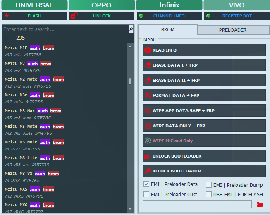Click the UNLOCK button
Viewport: 270px width, 215px height.
(102, 16)
